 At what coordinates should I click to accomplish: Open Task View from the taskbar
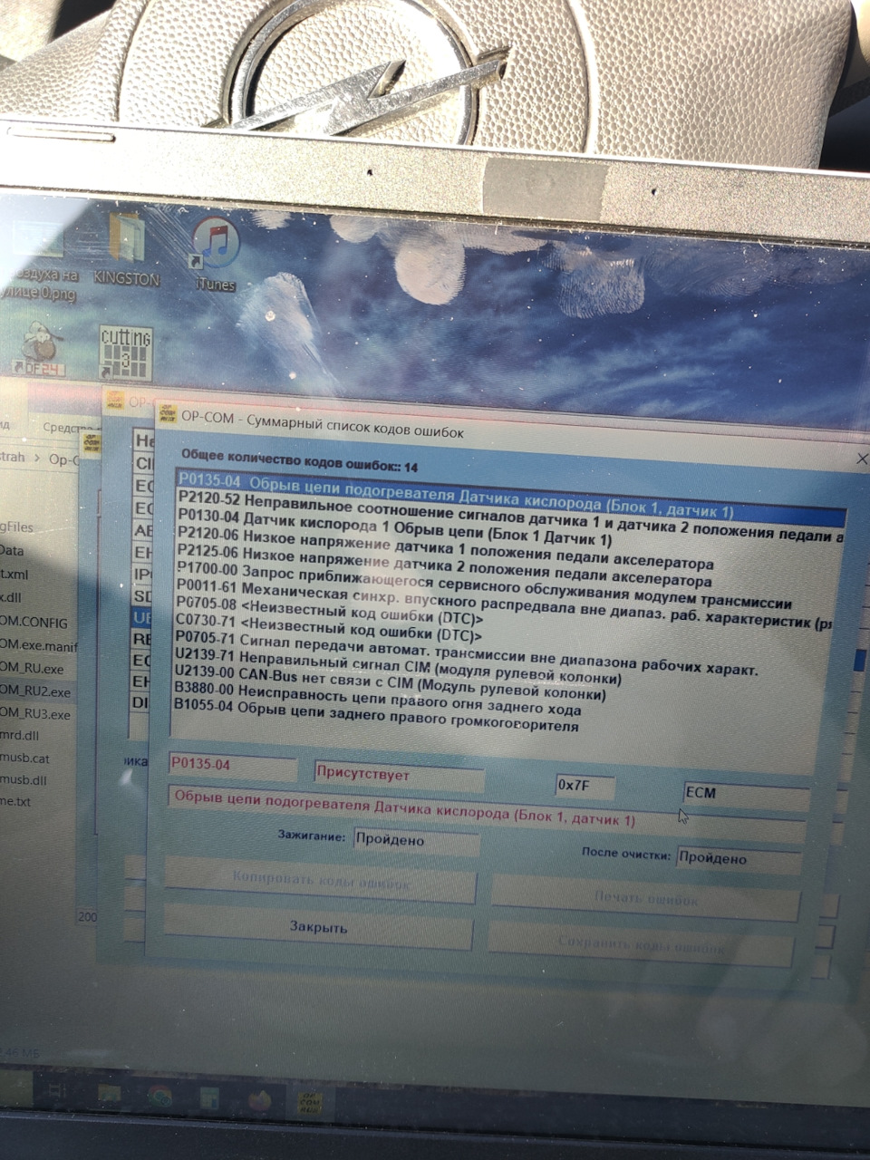(x=55, y=1090)
